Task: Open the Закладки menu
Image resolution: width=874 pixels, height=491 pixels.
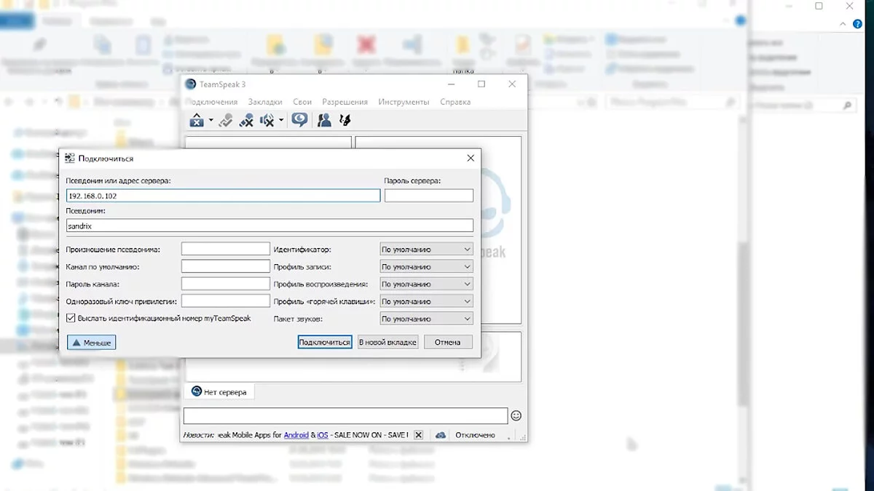Action: 265,102
